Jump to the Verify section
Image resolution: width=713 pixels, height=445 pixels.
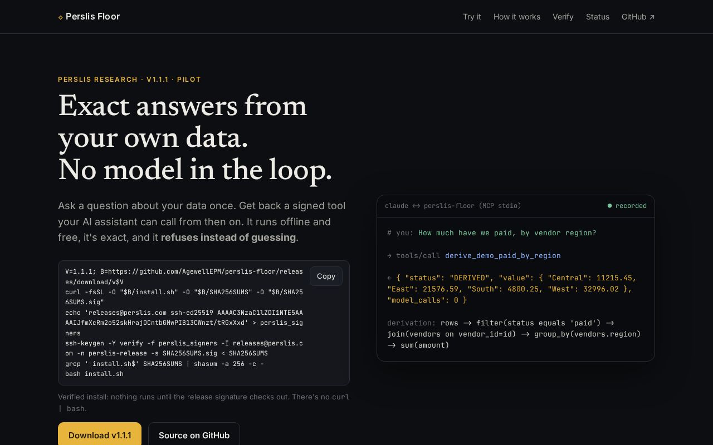coord(563,17)
